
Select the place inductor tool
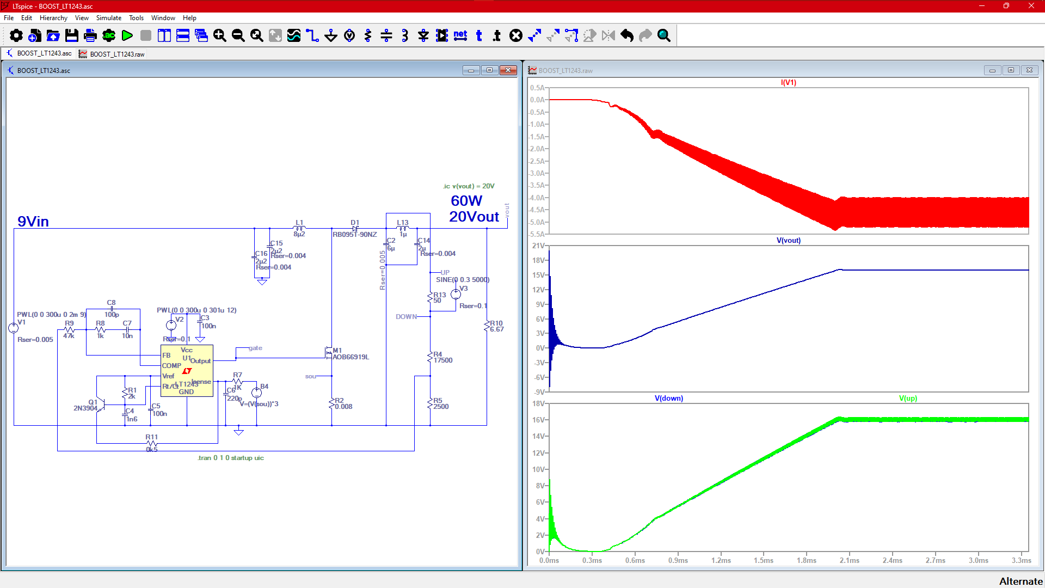coord(405,36)
